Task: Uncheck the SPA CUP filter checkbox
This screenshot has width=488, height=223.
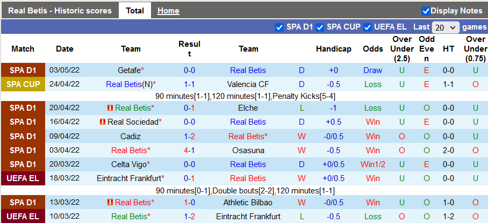Action: click(x=320, y=27)
